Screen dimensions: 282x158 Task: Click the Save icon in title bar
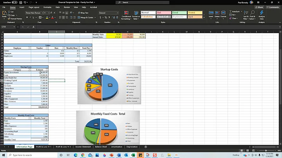pos(21,2)
